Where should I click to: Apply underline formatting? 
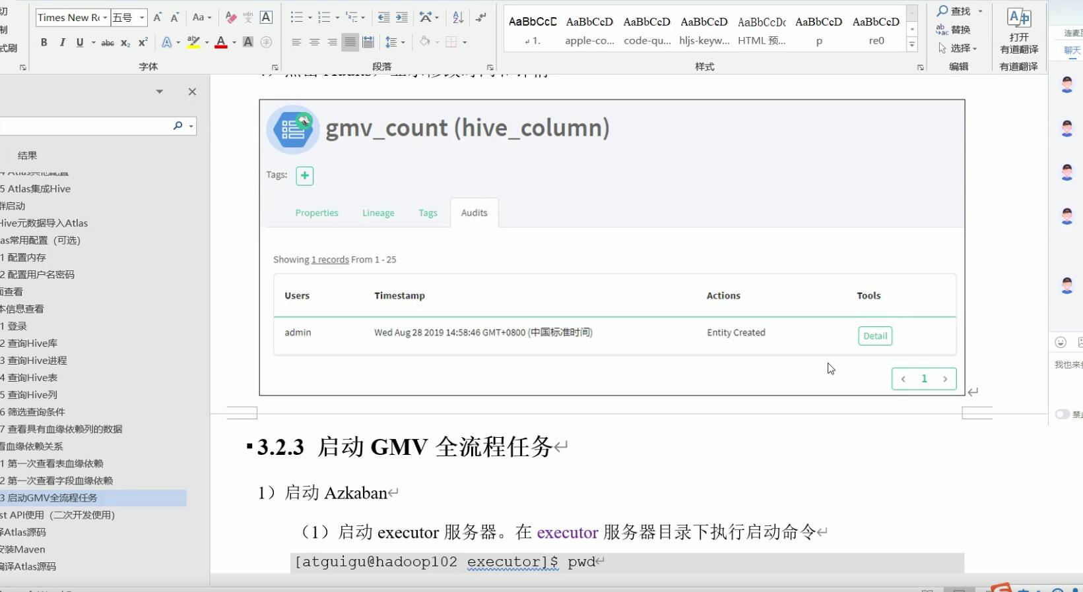click(80, 42)
